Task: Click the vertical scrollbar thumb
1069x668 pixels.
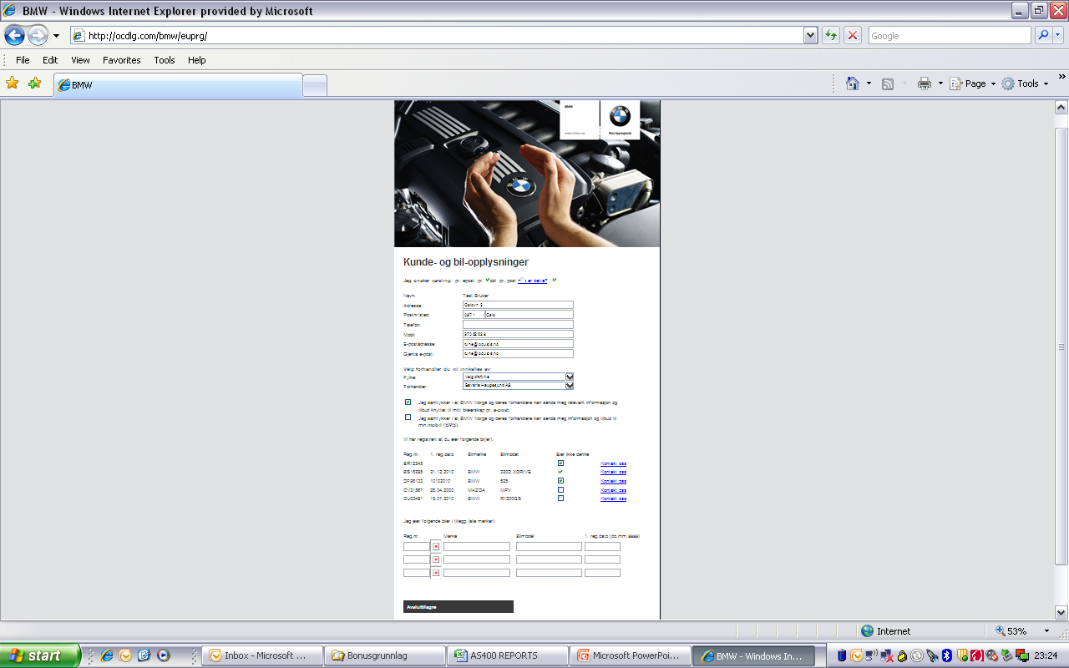Action: pyautogui.click(x=1061, y=347)
